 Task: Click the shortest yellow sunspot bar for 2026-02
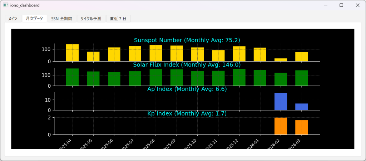point(281,60)
